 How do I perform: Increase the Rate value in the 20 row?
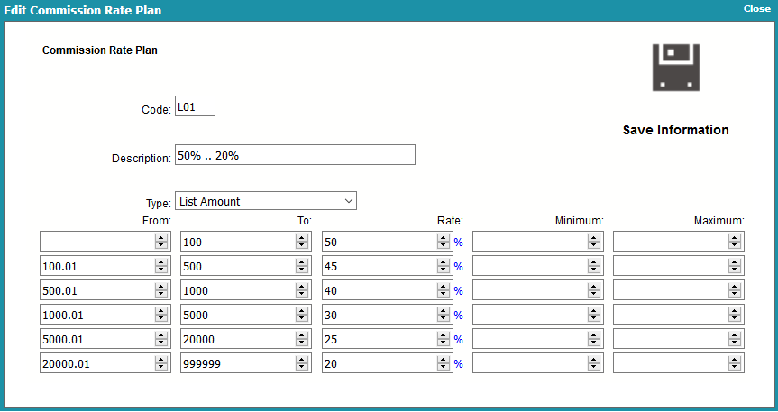(443, 360)
